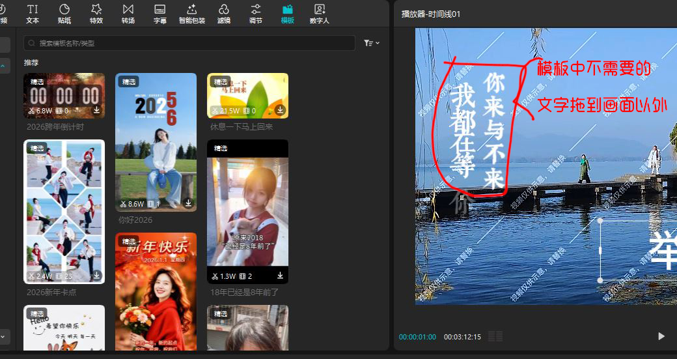Expand the template filter dropdown
This screenshot has height=359, width=677.
coord(372,43)
